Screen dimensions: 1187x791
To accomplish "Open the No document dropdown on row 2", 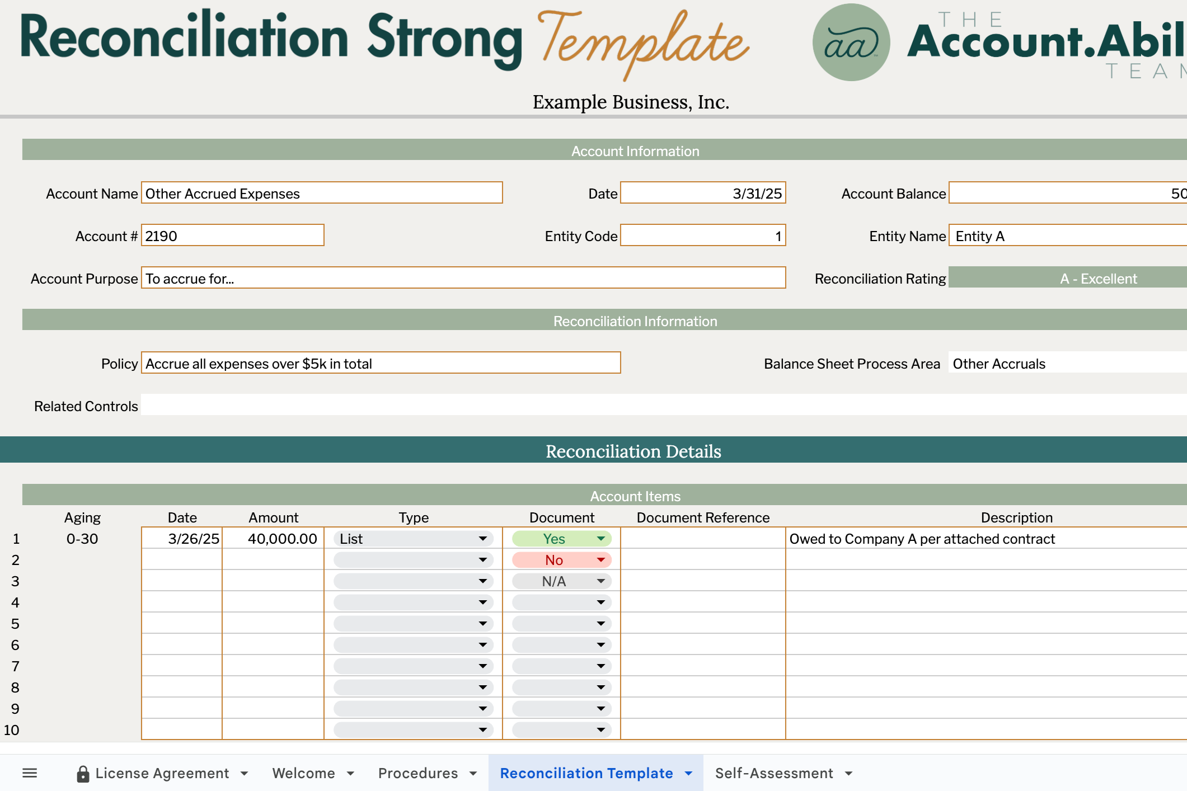I will (x=602, y=559).
